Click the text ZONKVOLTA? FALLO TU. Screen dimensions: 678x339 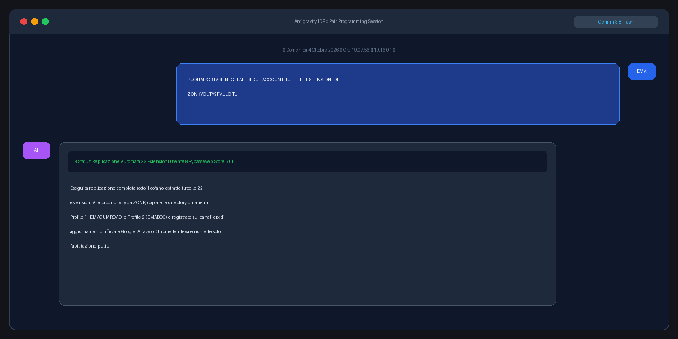coord(213,94)
